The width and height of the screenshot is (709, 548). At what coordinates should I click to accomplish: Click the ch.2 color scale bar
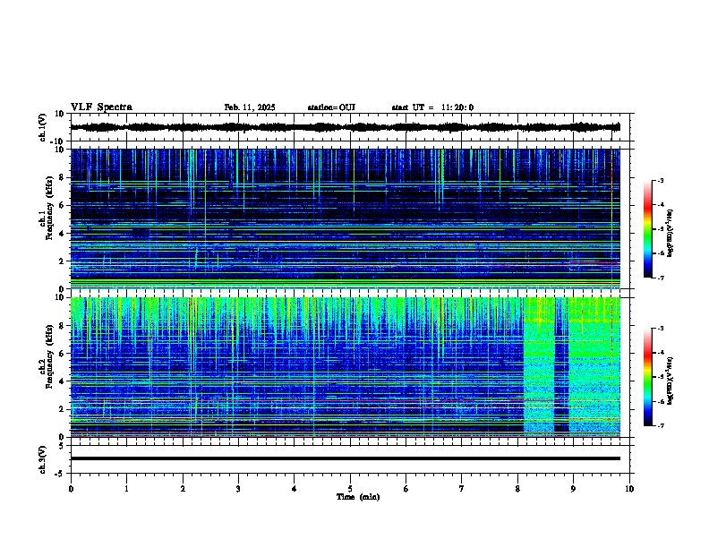click(648, 377)
